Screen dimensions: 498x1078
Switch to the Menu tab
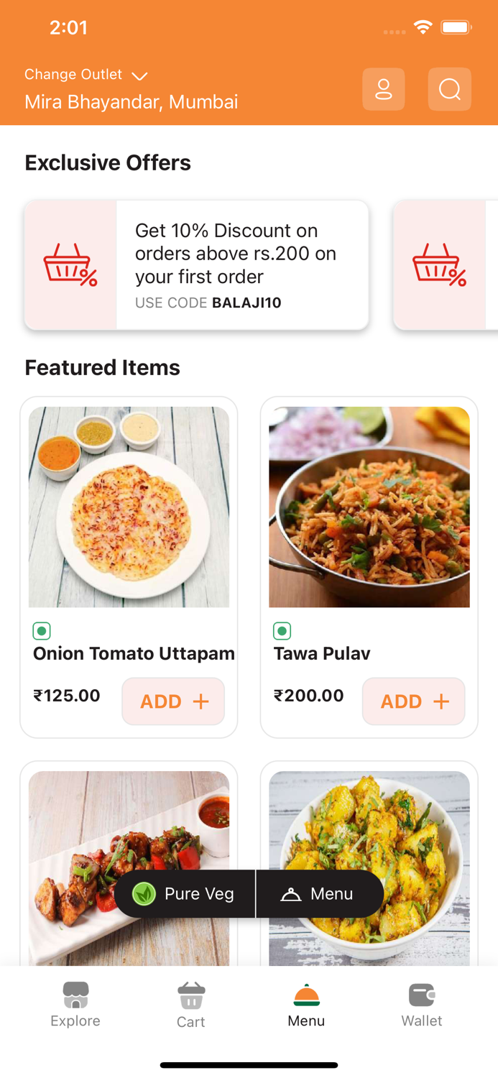(x=306, y=1005)
